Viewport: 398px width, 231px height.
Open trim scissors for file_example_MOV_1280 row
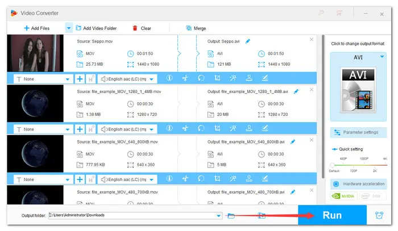[x=185, y=128]
